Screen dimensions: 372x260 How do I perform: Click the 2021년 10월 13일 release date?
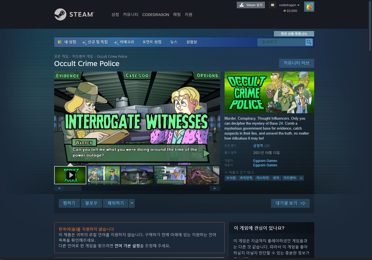(266, 153)
